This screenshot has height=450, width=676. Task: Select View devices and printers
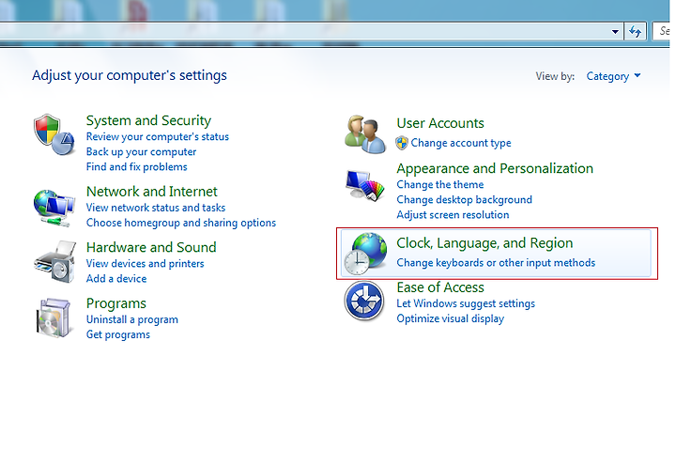click(x=145, y=264)
